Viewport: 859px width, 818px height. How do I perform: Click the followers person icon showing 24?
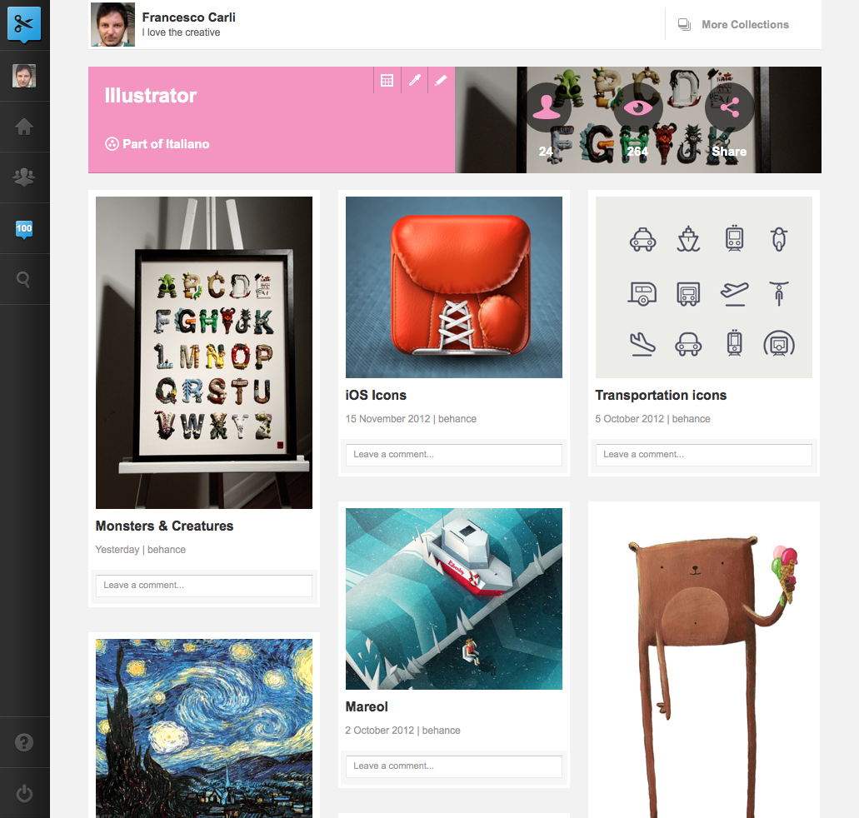click(547, 107)
